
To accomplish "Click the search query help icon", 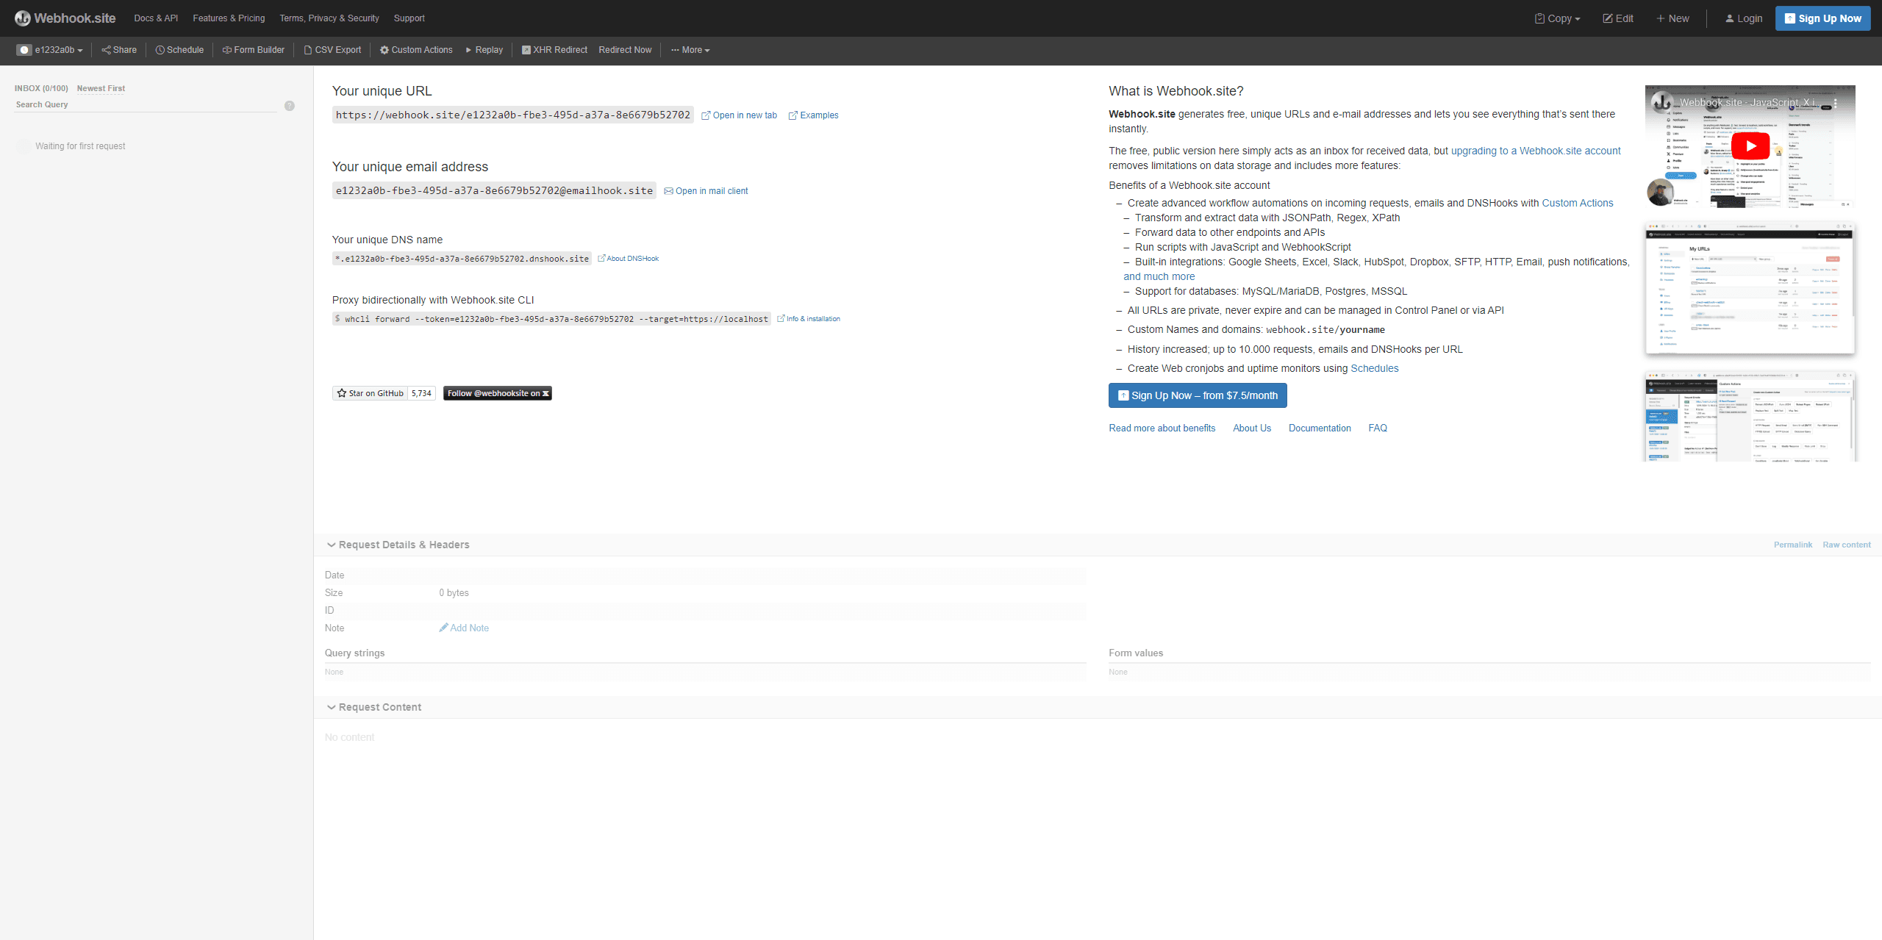I will 290,106.
